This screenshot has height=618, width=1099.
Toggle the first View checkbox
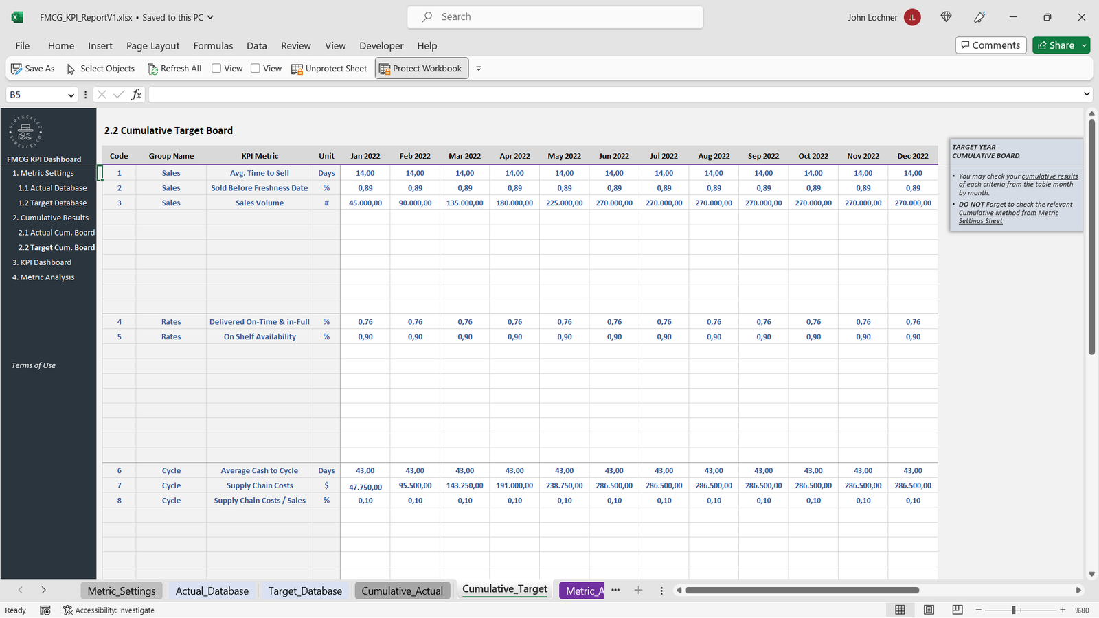click(216, 68)
